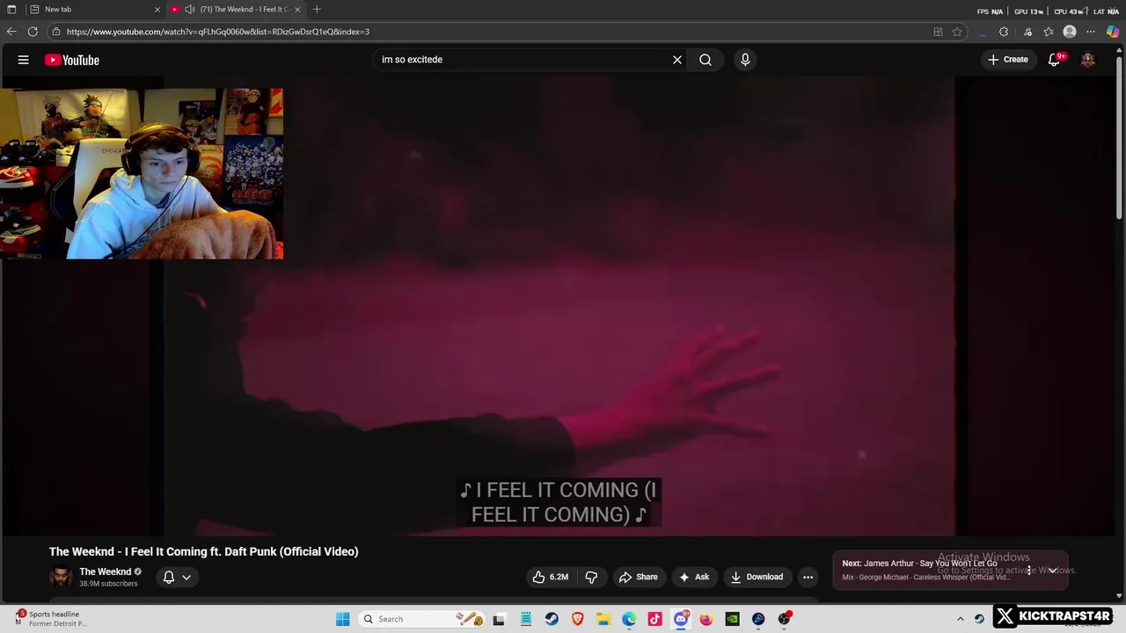
Task: Open Firefox from taskbar
Action: 706,619
